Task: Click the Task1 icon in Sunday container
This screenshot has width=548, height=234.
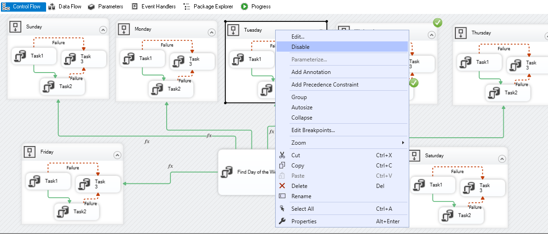Action: tap(20, 56)
